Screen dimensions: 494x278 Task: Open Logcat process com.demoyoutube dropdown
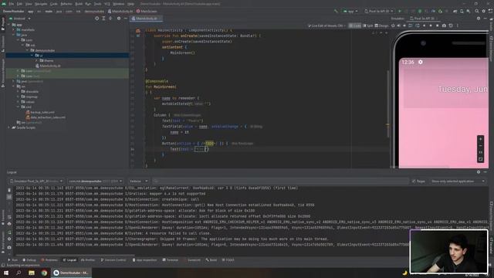[95, 181]
